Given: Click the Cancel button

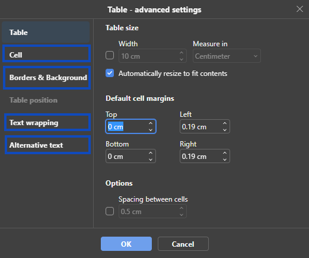Looking at the screenshot, I should [183, 244].
